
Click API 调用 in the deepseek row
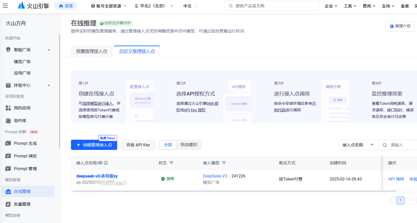pyautogui.click(x=396, y=179)
